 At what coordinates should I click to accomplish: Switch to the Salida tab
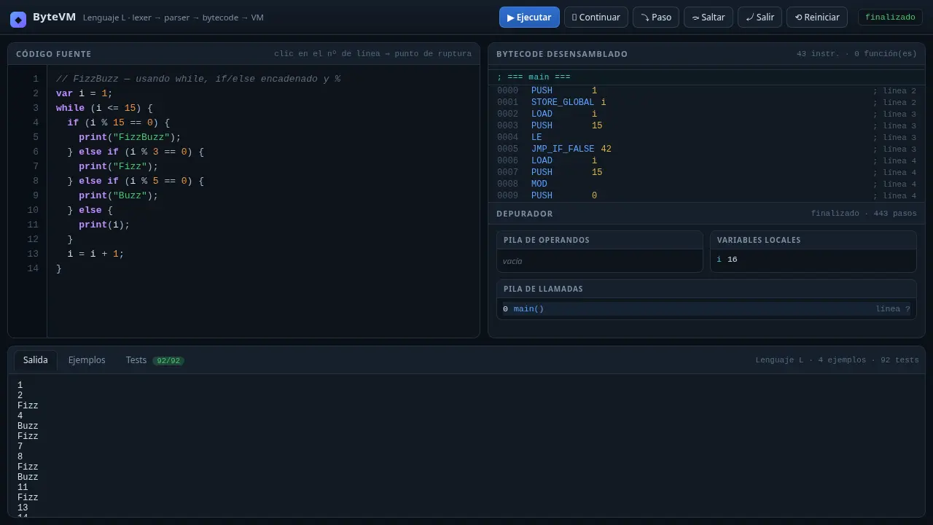(x=35, y=360)
